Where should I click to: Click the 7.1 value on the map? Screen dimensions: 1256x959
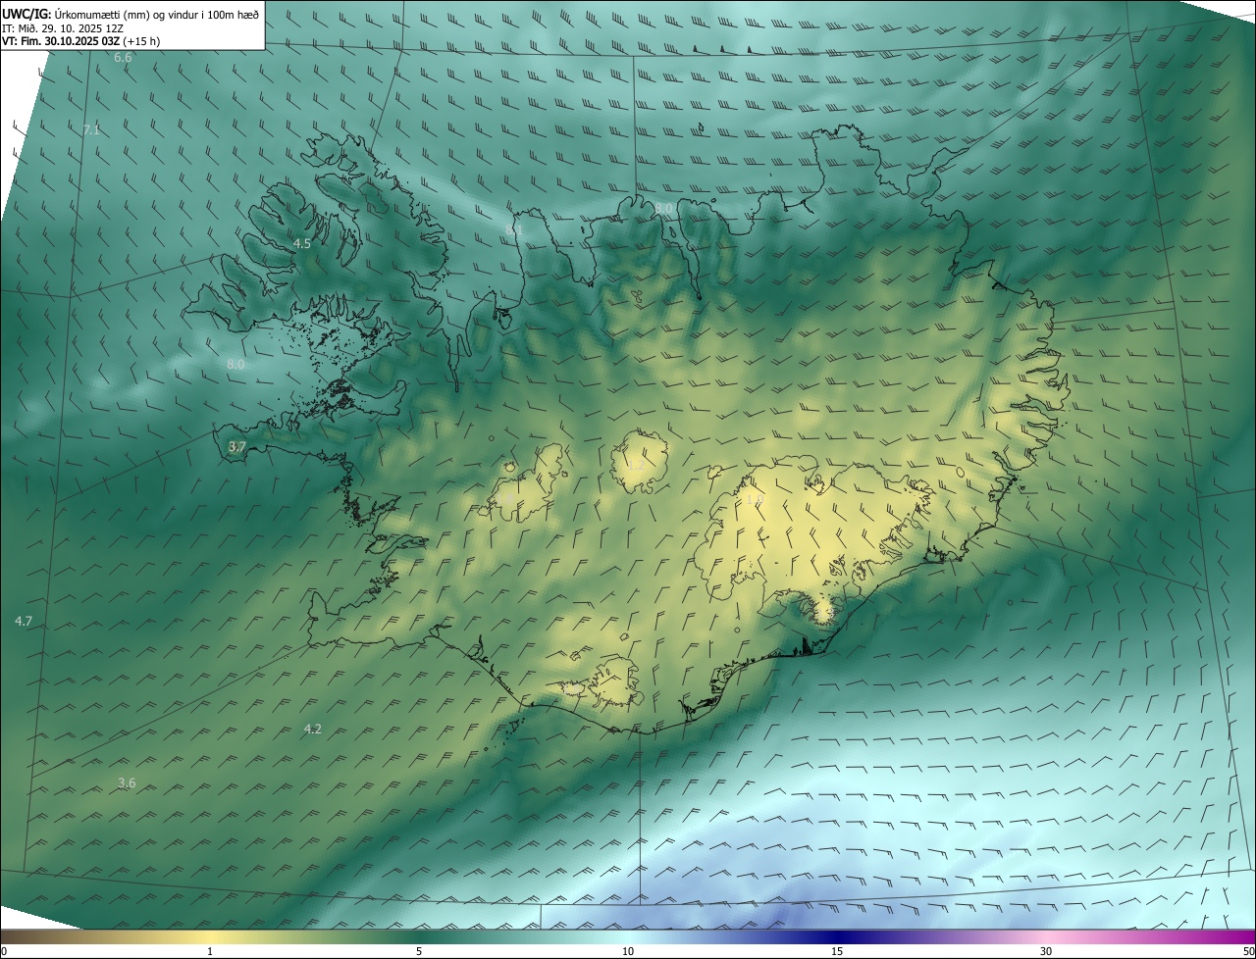pyautogui.click(x=91, y=129)
